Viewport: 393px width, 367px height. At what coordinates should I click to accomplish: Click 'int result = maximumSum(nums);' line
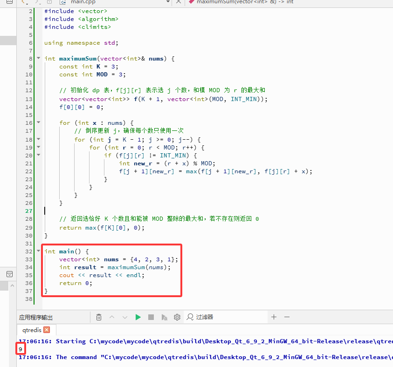click(x=115, y=267)
